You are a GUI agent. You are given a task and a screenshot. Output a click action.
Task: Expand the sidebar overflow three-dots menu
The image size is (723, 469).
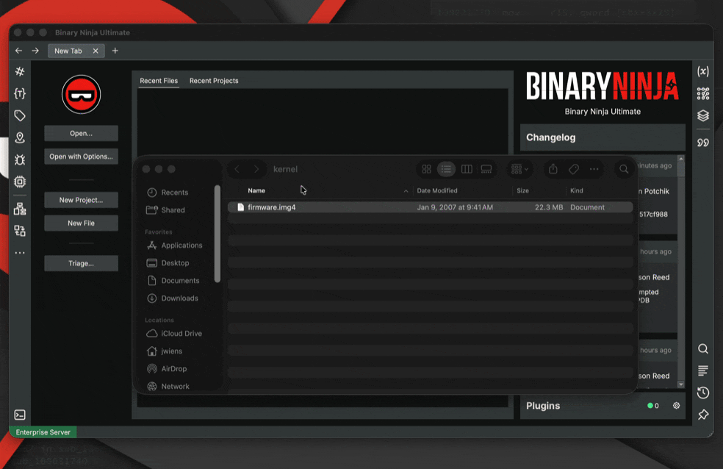pos(20,253)
